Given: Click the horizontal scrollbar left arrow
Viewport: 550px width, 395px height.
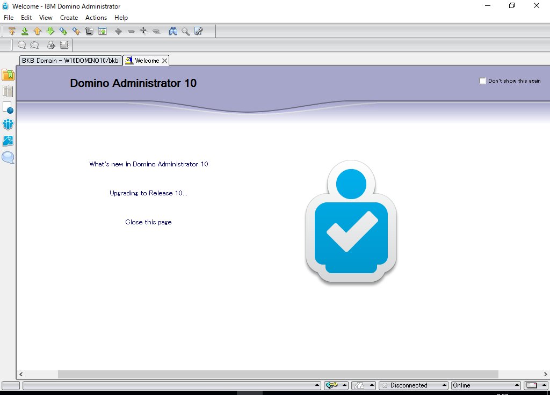Looking at the screenshot, I should [x=21, y=374].
